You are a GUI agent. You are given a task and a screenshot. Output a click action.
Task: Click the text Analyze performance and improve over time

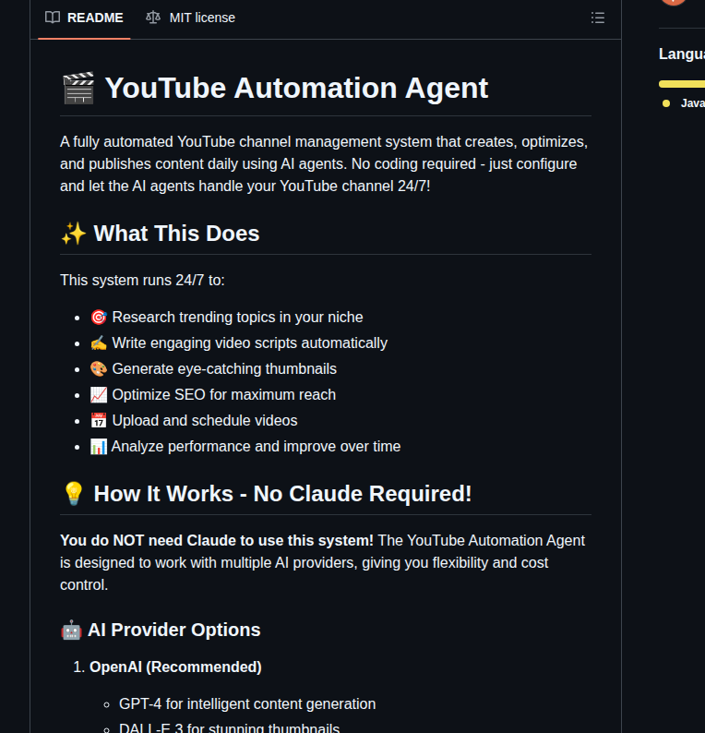tap(256, 447)
